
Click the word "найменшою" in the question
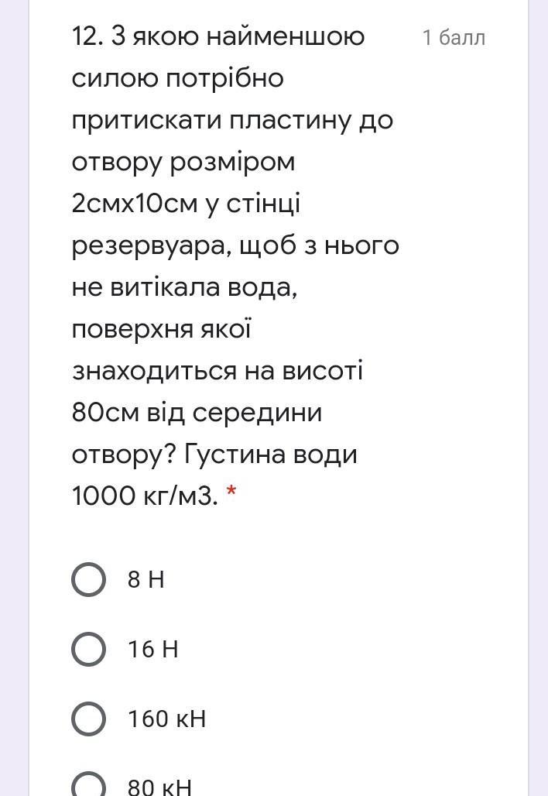286,36
